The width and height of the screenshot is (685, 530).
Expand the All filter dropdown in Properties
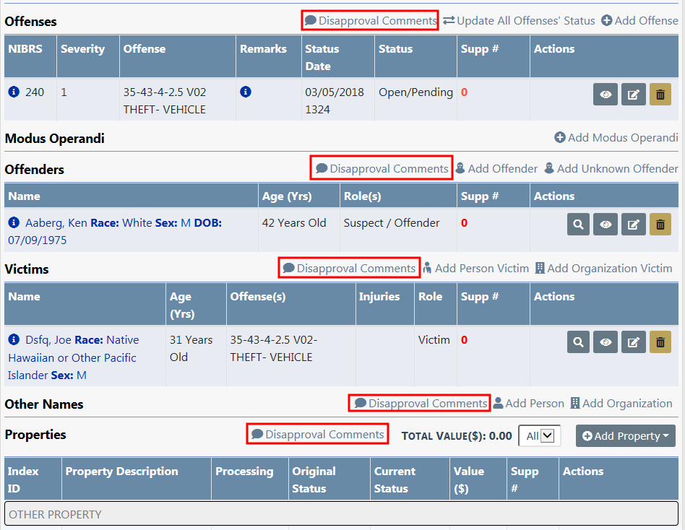point(540,436)
